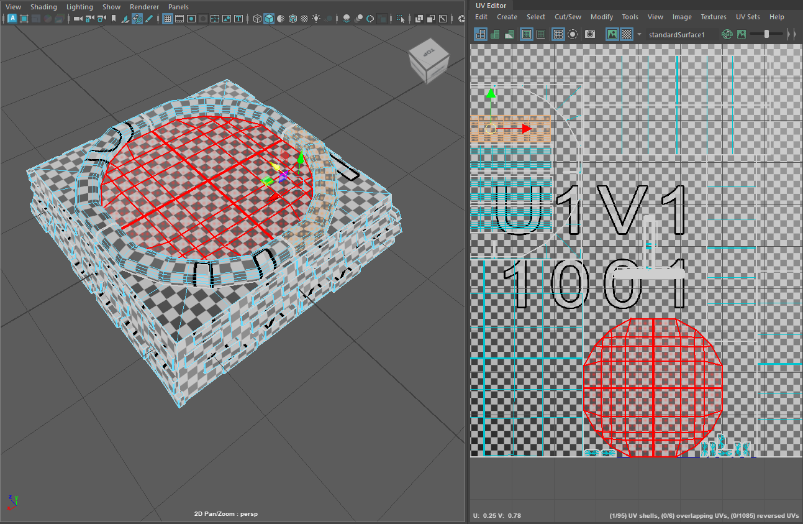803x524 pixels.
Task: Toggle Motion Blur in viewport
Action: coord(358,19)
